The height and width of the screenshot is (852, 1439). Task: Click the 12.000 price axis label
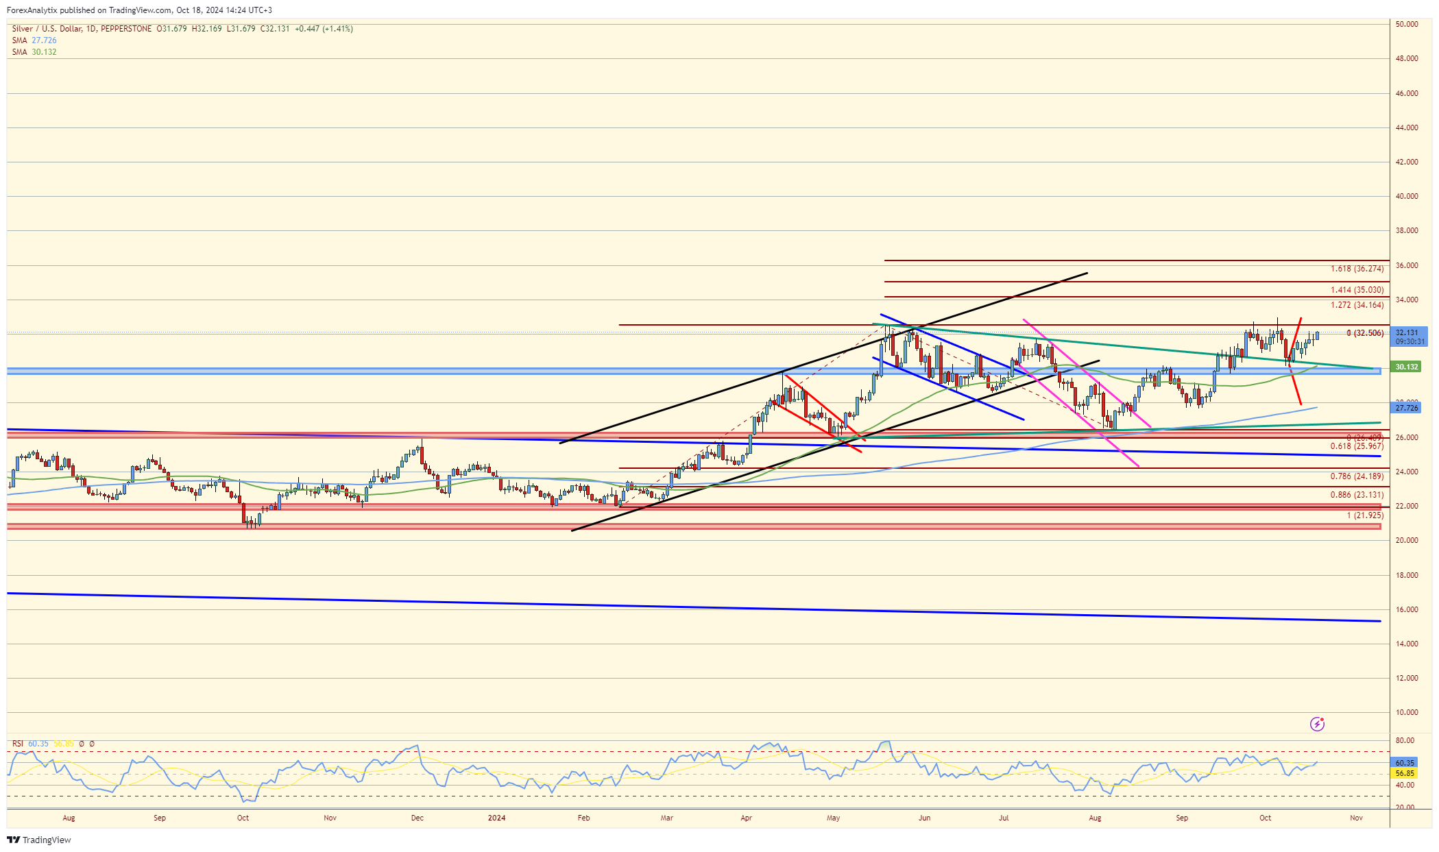click(x=1407, y=678)
